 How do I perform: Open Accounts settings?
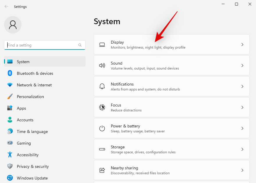coord(25,120)
